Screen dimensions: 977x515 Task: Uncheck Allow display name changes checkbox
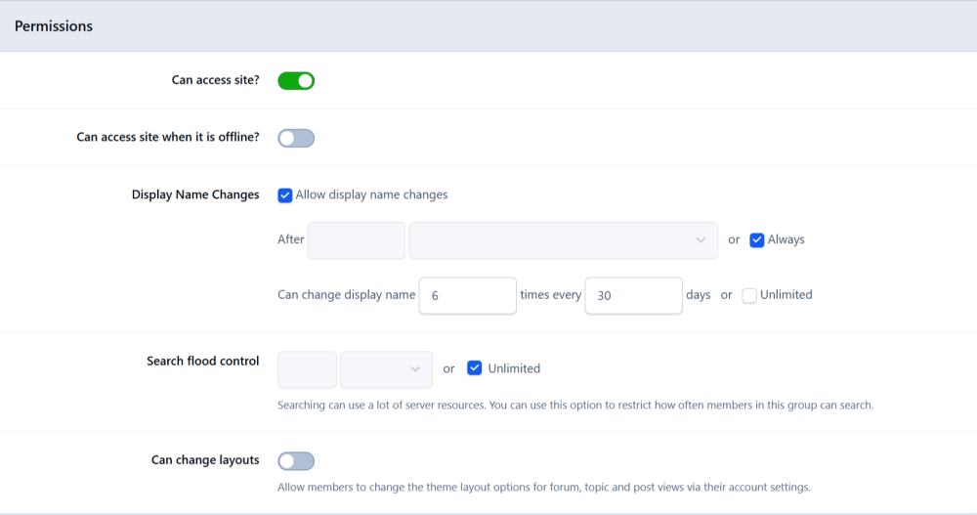coord(284,195)
